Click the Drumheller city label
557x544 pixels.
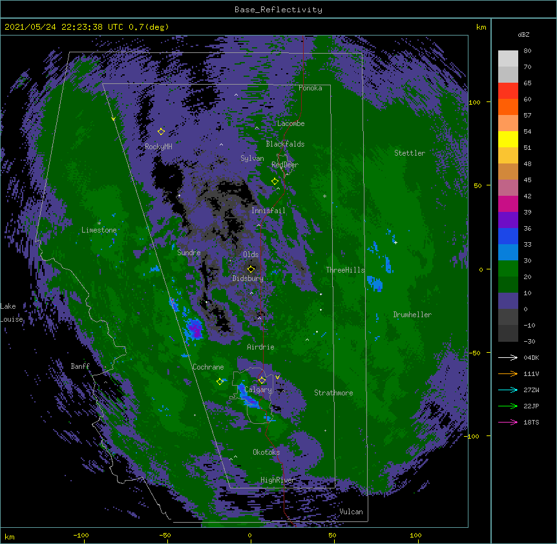point(412,315)
